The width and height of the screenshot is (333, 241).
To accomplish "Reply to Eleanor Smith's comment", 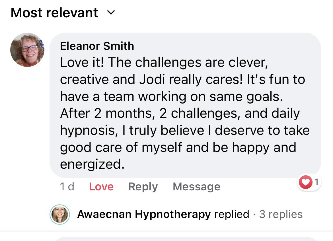I will click(x=143, y=187).
